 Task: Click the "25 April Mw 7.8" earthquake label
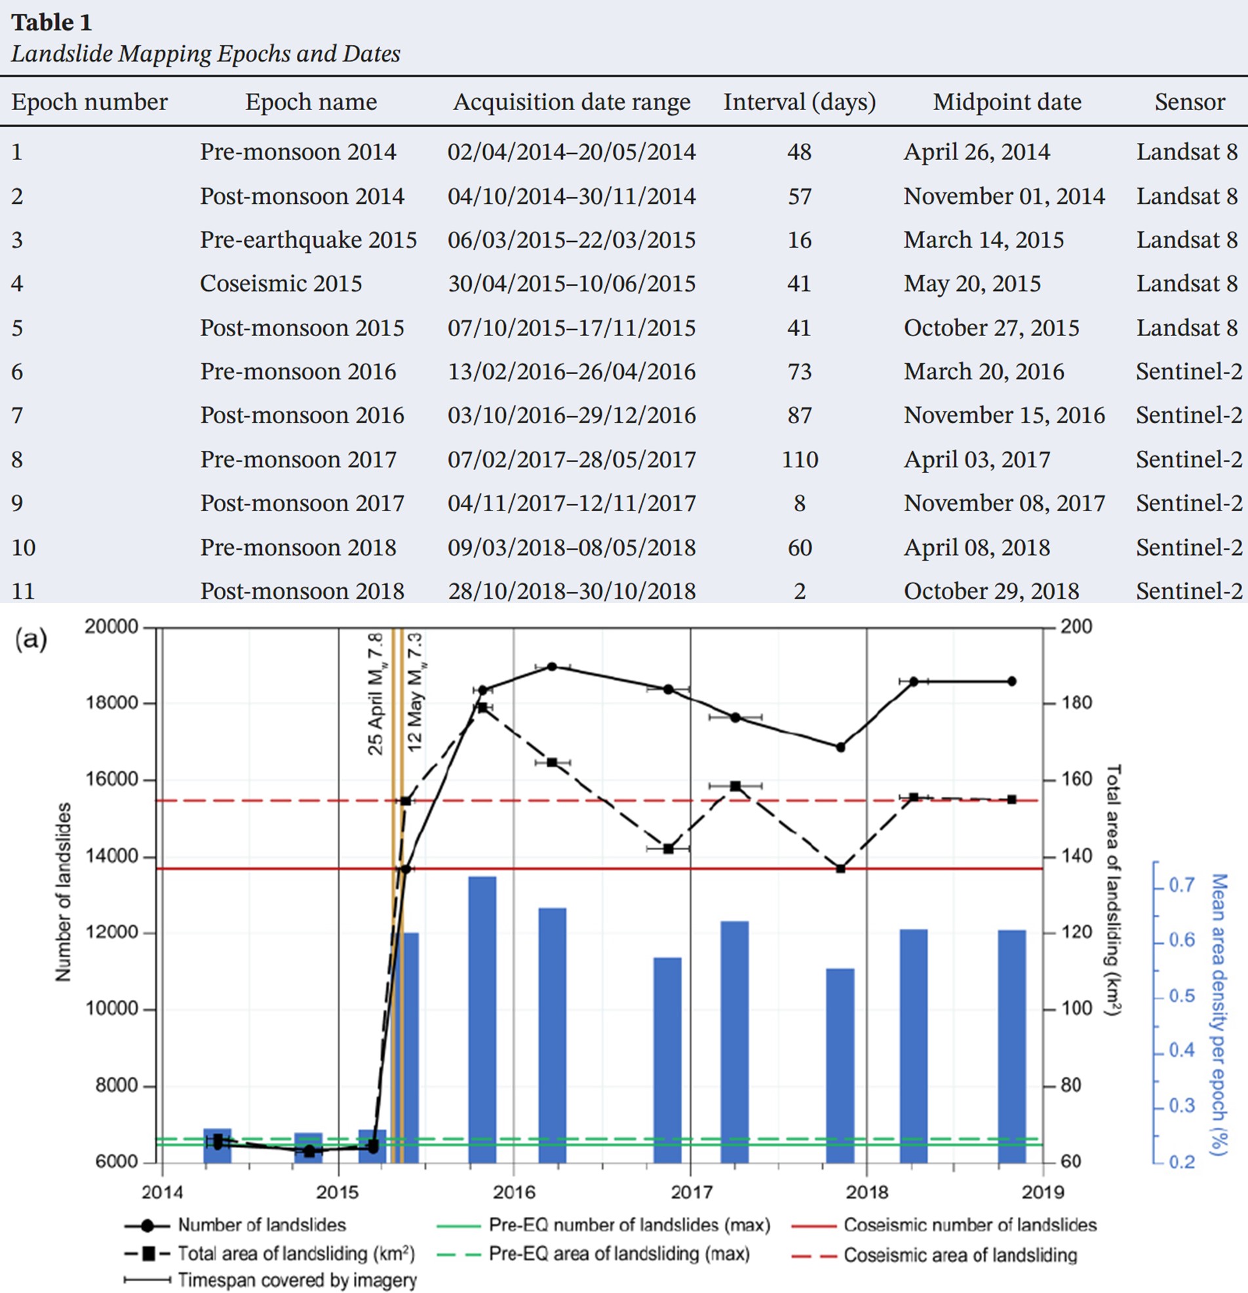[x=376, y=694]
